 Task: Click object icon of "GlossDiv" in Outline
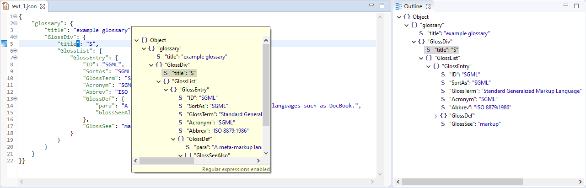tap(421, 42)
